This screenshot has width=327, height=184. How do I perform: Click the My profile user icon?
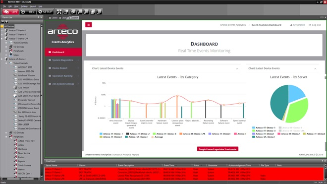coord(291,25)
